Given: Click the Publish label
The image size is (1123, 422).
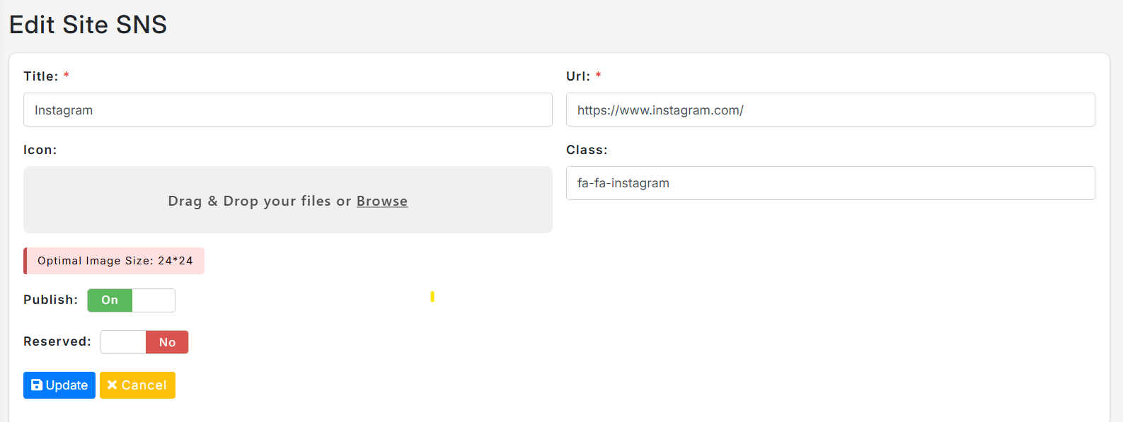Looking at the screenshot, I should [x=51, y=300].
